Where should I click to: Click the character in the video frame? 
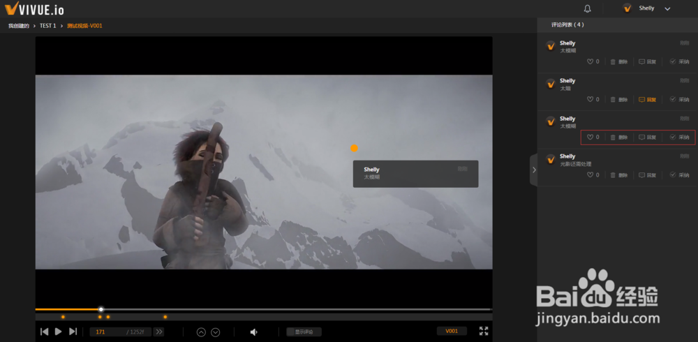[x=202, y=196]
